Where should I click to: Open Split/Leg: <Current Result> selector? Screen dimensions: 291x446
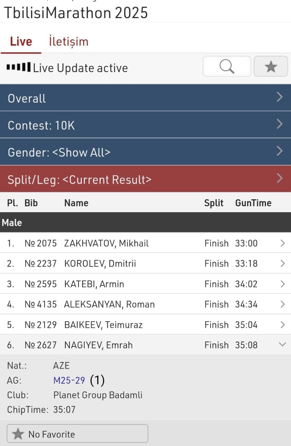pyautogui.click(x=145, y=179)
